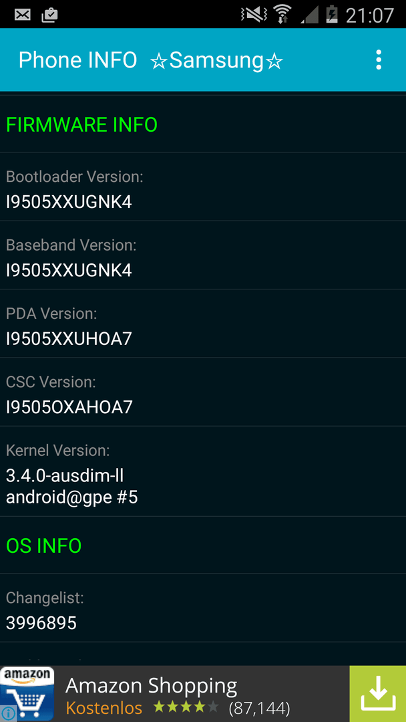Select the CSC Version I9505OXAHOA7 row

point(203,392)
